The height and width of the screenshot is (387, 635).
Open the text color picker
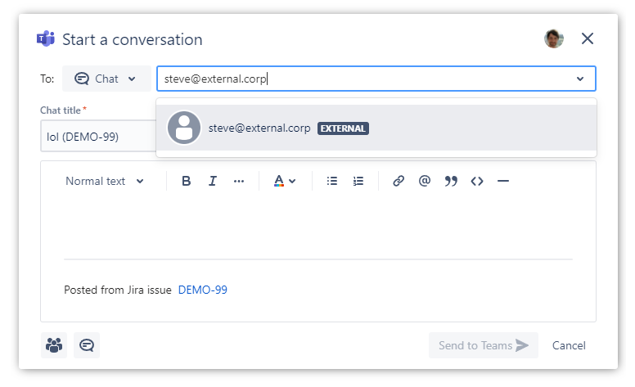[x=284, y=182]
